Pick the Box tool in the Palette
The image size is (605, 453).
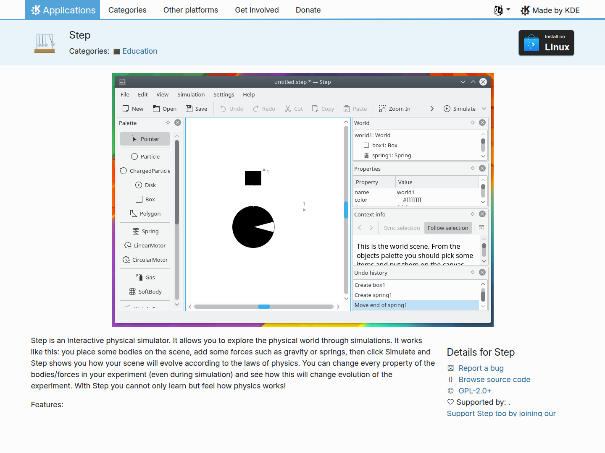click(x=145, y=199)
